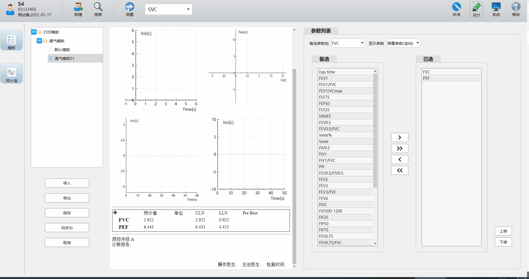The height and width of the screenshot is (279, 529).
Task: Remove selected parameter with left arrow
Action: pyautogui.click(x=400, y=159)
